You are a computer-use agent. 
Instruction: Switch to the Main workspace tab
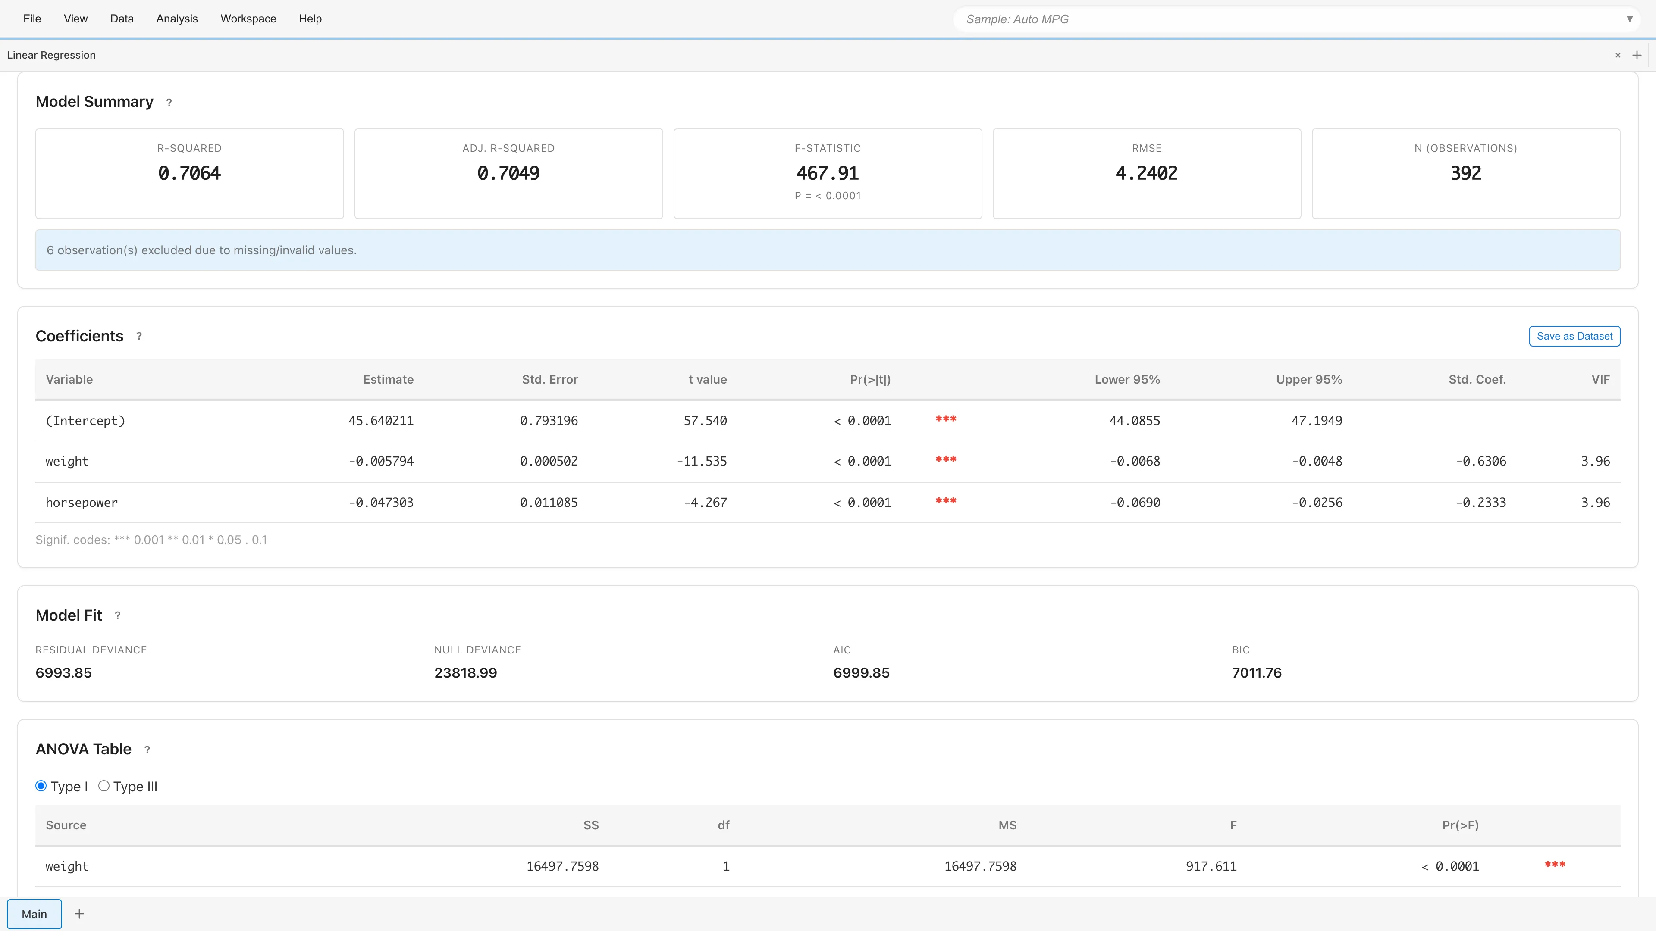point(34,914)
